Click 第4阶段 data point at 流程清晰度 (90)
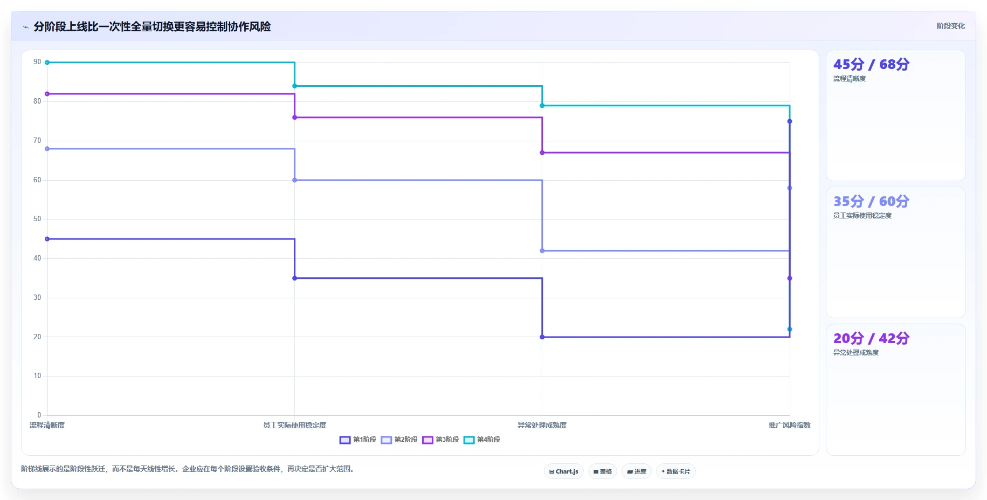The width and height of the screenshot is (987, 500). [x=47, y=63]
